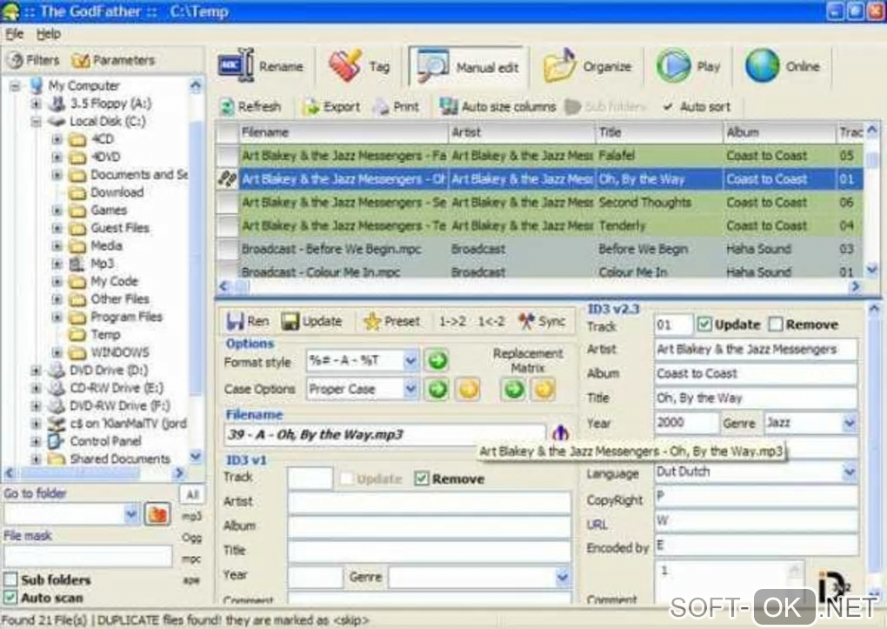Viewport: 887px width, 629px height.
Task: Click the Update disk icon button
Action: tap(311, 322)
